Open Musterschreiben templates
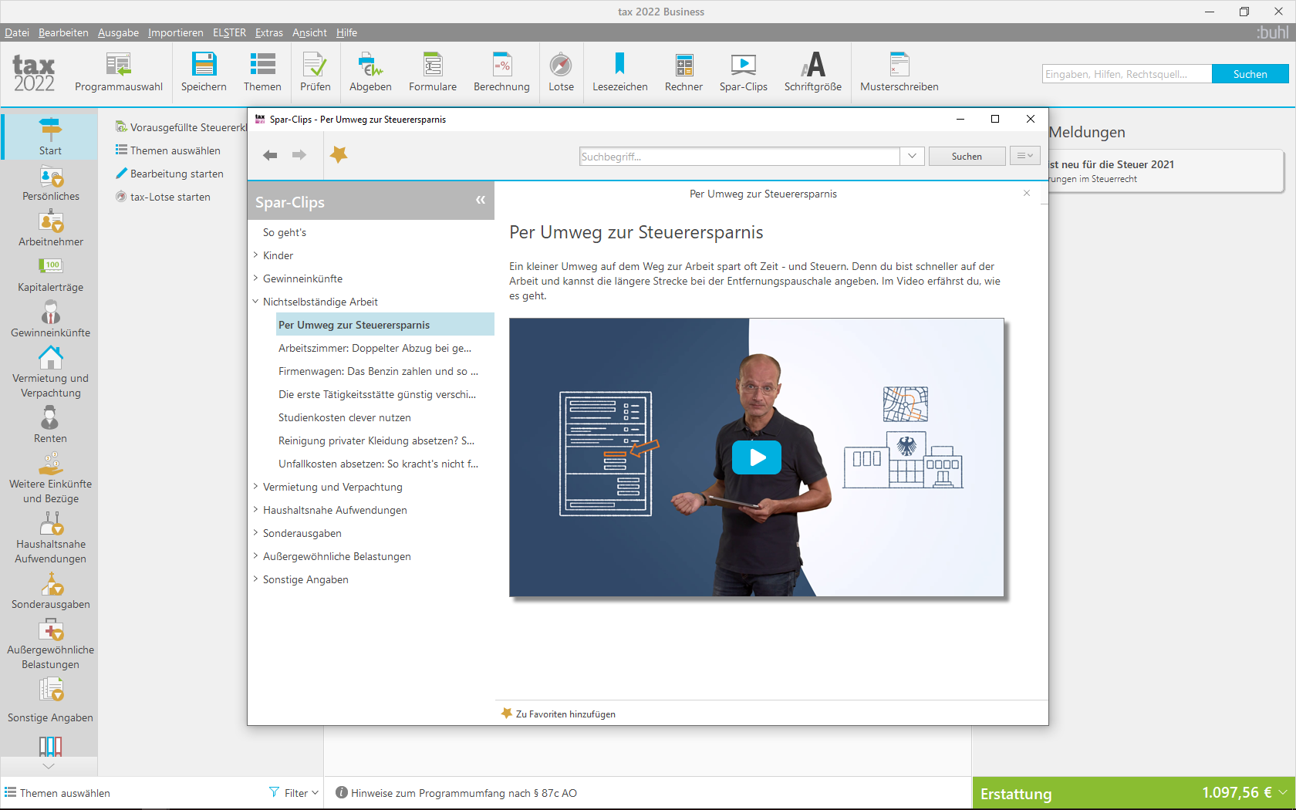Image resolution: width=1296 pixels, height=810 pixels. (x=899, y=72)
